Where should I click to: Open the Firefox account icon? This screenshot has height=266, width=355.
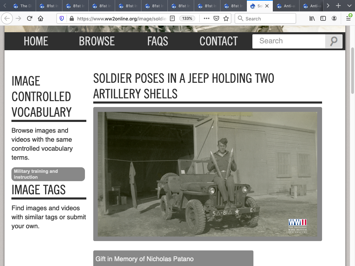(334, 19)
